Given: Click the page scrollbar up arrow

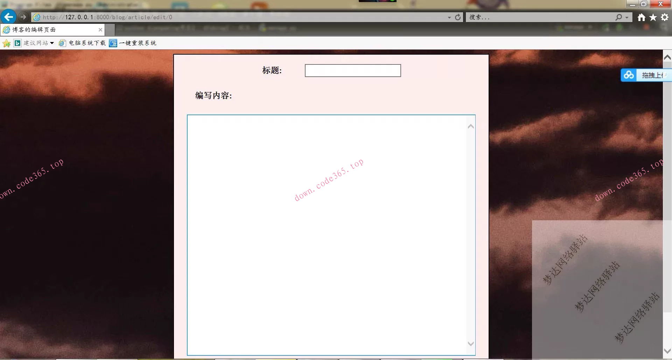Looking at the screenshot, I should tap(667, 57).
